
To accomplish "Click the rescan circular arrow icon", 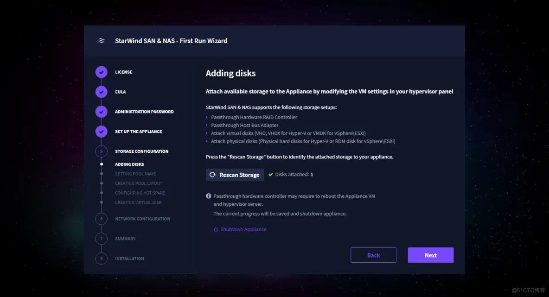I will click(212, 175).
